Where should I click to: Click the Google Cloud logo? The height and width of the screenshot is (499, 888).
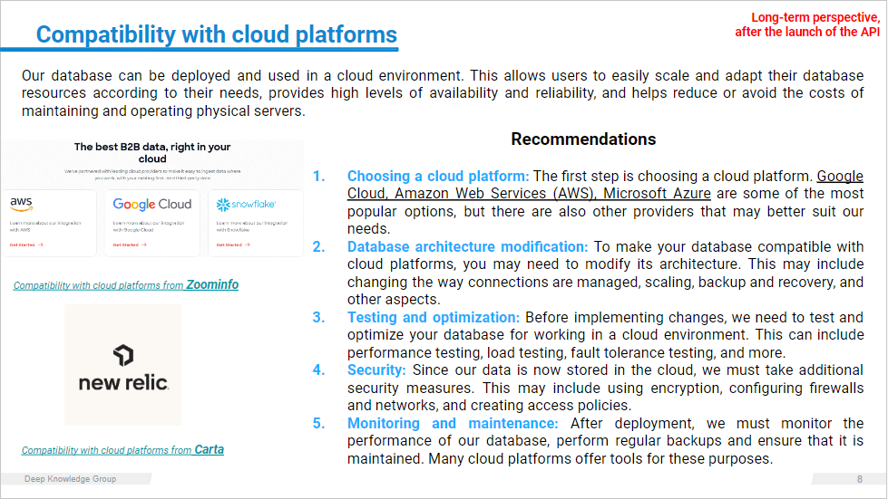click(152, 204)
